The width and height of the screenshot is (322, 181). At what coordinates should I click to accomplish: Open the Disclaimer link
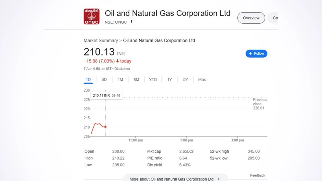coord(122,69)
